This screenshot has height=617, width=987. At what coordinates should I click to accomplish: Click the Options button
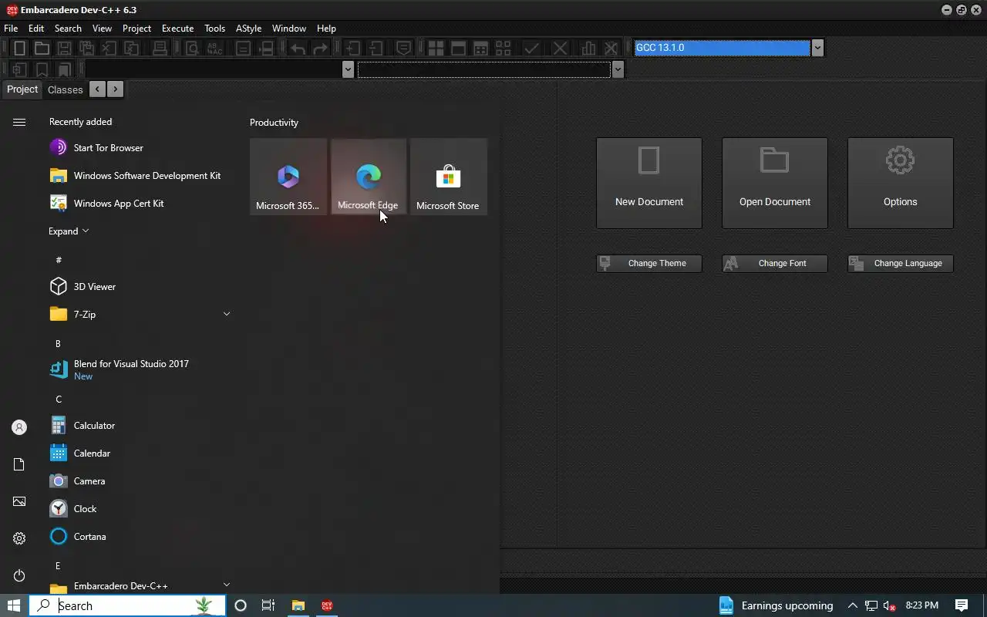click(x=901, y=183)
